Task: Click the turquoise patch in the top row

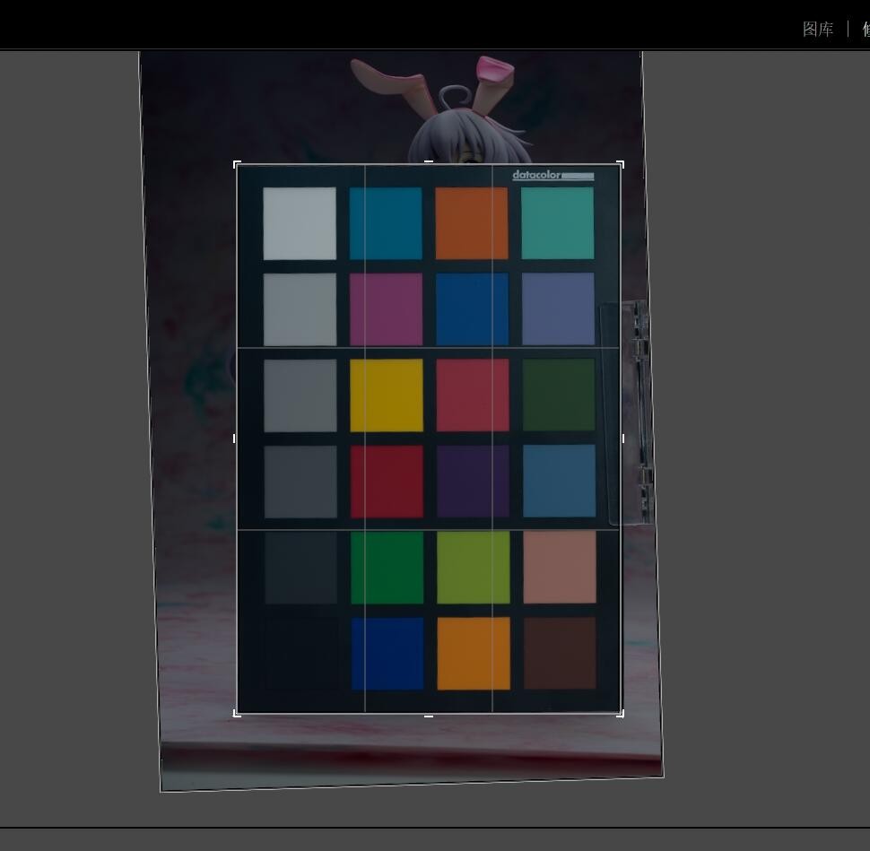Action: tap(557, 223)
